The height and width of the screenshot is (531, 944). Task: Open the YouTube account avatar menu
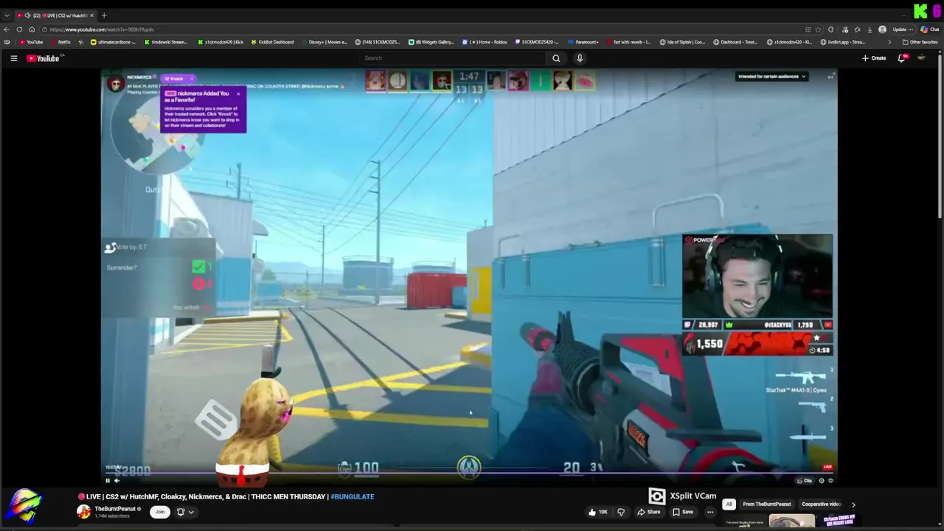click(921, 58)
